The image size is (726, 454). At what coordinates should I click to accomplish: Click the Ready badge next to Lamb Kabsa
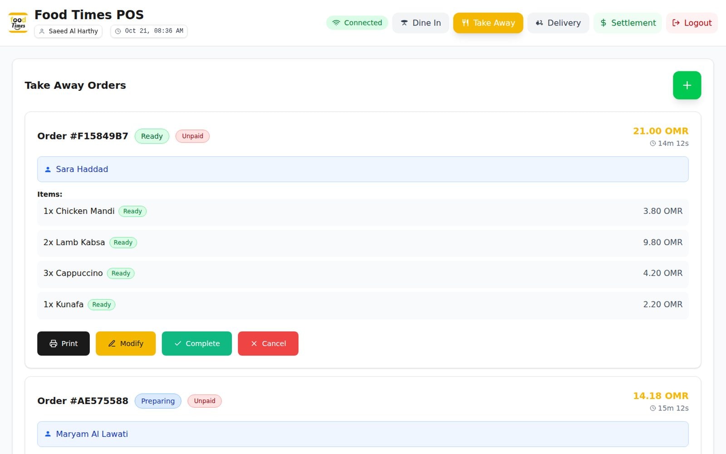pos(123,242)
